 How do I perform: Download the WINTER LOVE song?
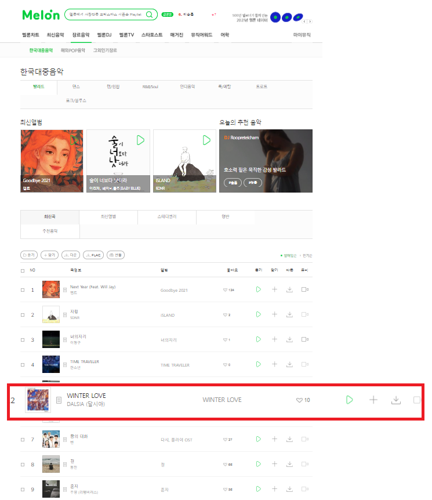tap(395, 400)
